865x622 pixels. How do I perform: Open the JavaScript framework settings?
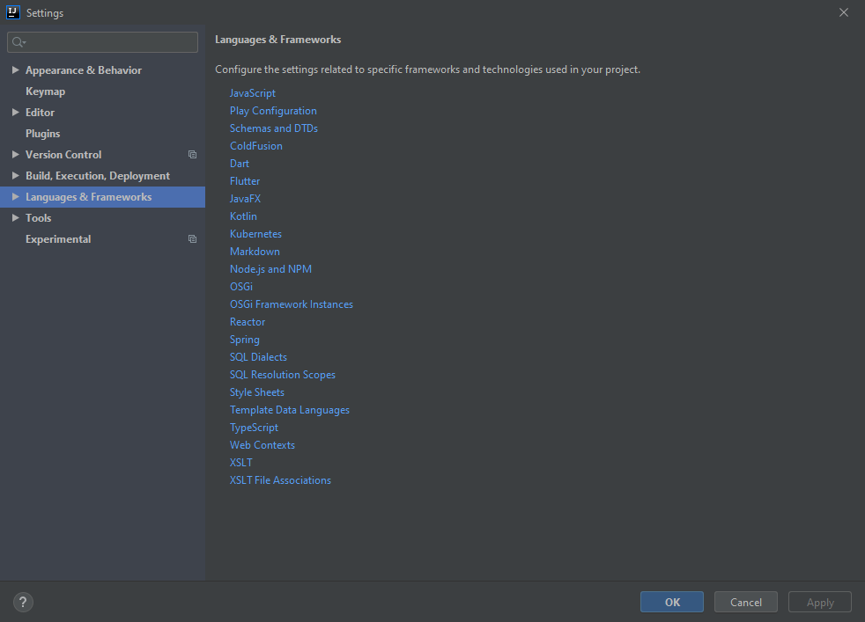click(252, 92)
